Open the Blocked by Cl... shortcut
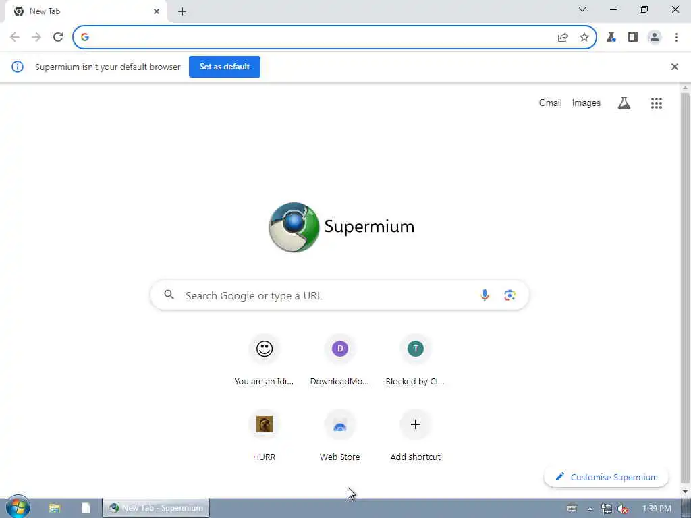The height and width of the screenshot is (518, 691). pos(416,360)
